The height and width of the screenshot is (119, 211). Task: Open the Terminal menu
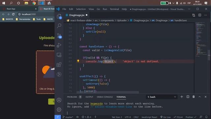click(114, 9)
